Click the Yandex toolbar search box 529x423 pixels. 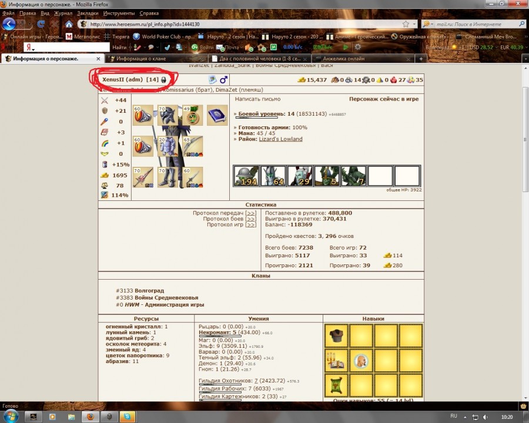pos(67,47)
